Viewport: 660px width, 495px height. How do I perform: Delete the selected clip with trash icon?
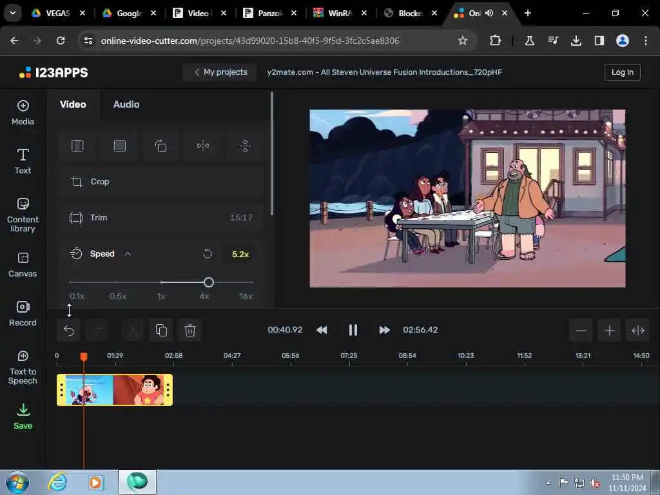pyautogui.click(x=190, y=331)
